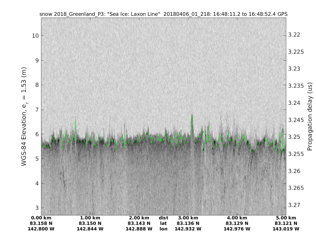The width and height of the screenshot is (316, 237).
Task: Click the WGS-84 Elevation y-axis label
Action: click(x=24, y=116)
